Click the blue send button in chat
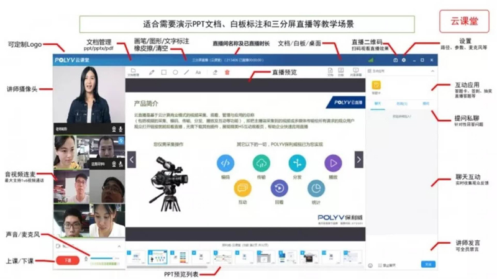497x279 pixels. [x=427, y=265]
